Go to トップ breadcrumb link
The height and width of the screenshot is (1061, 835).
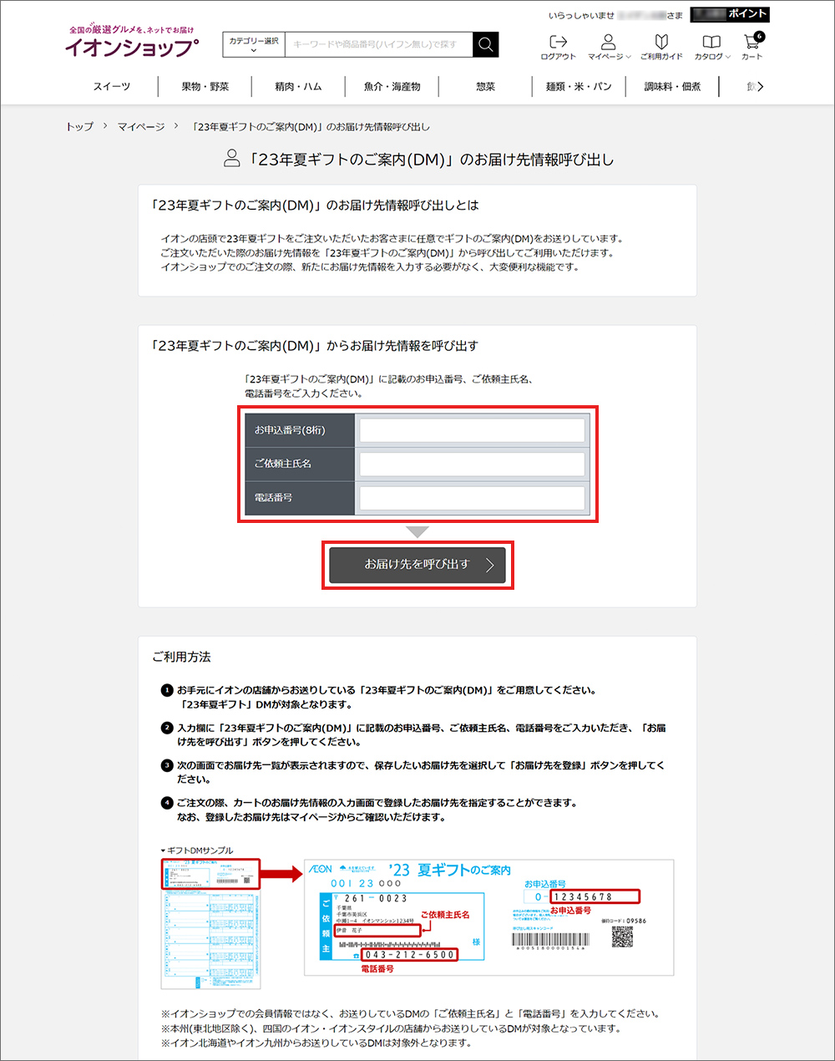click(x=79, y=127)
